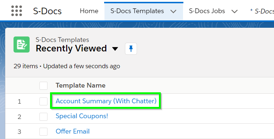Mark the Offer Email row checkbox
Image resolution: width=274 pixels, height=139 pixels.
(x=43, y=131)
